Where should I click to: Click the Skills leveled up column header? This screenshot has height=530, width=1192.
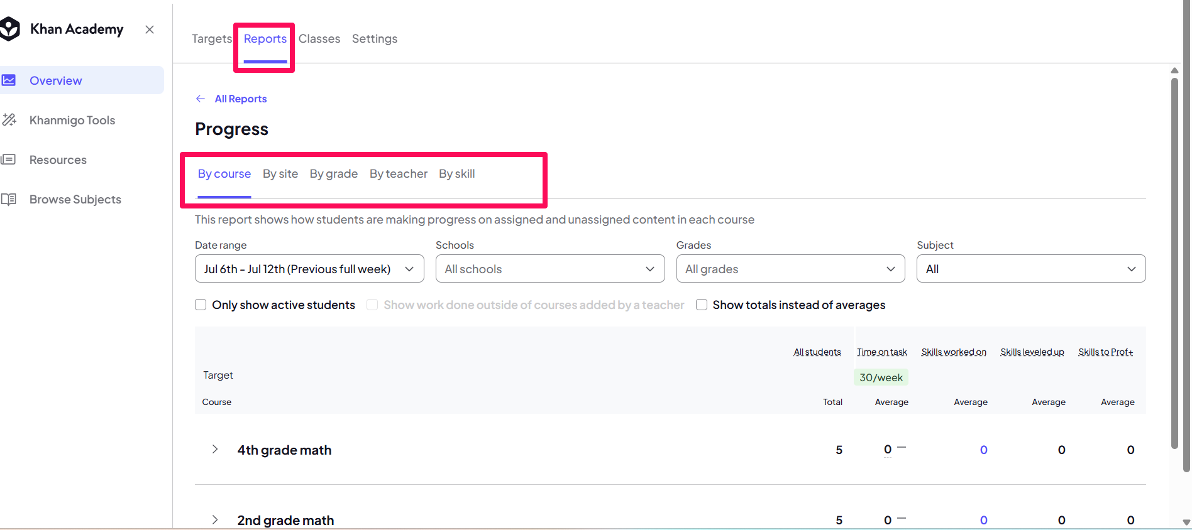1032,352
